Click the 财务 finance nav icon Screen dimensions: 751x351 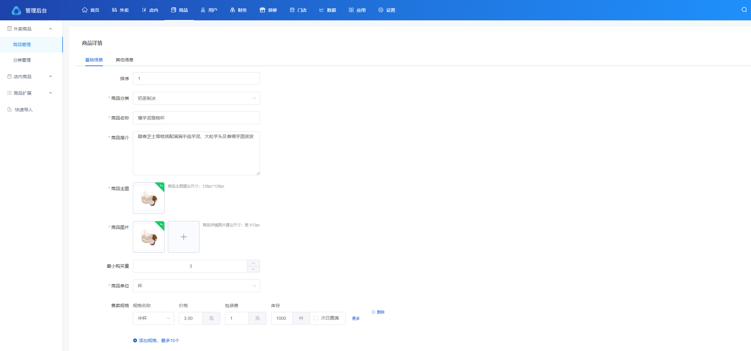coord(233,10)
